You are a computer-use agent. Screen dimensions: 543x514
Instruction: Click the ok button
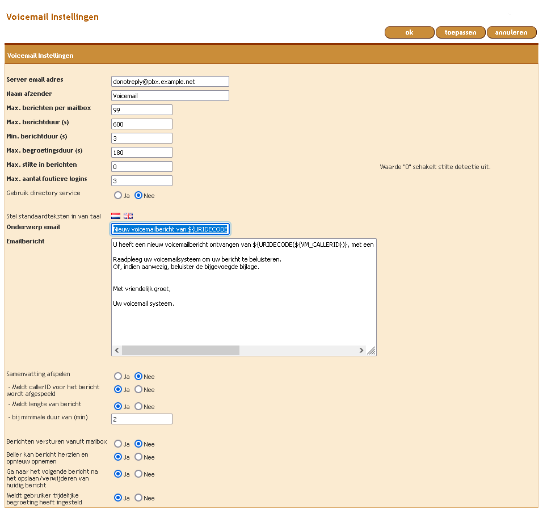(x=409, y=32)
